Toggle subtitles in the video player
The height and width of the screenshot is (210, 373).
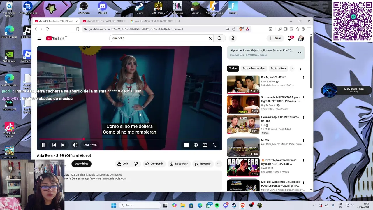coord(186,145)
